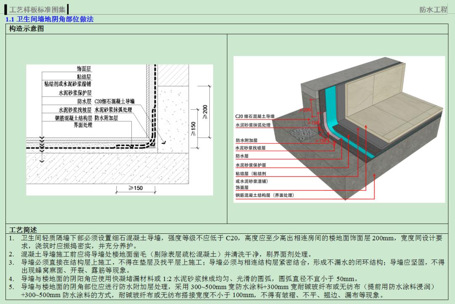Select the 水泥砂浆保护层 label on left drawing

click(x=75, y=93)
